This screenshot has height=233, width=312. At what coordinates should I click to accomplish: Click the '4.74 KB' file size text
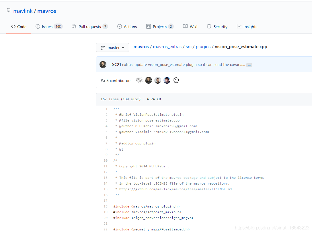[x=154, y=99]
